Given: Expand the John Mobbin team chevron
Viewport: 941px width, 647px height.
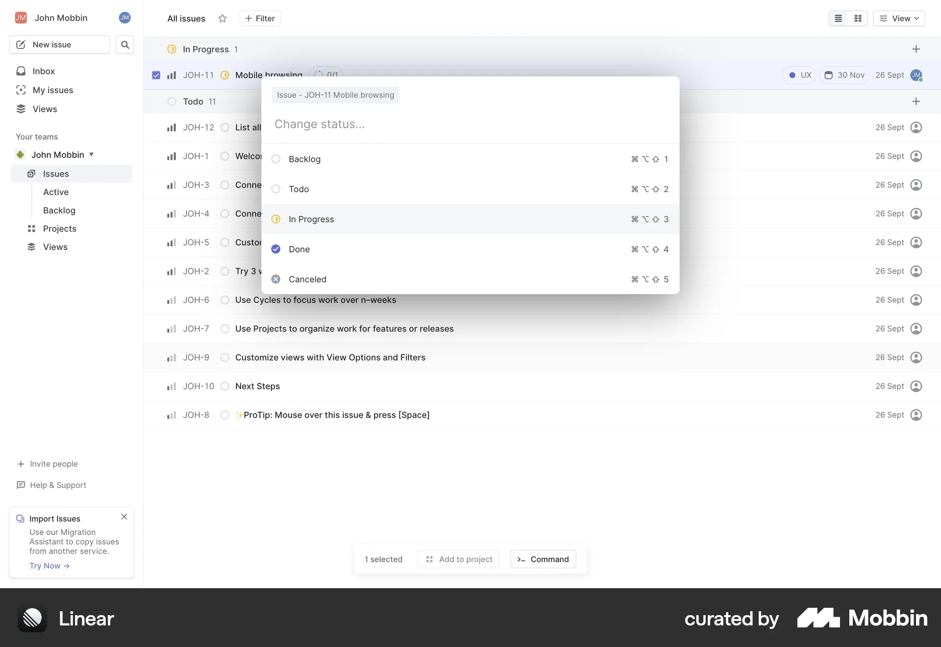Looking at the screenshot, I should [91, 154].
